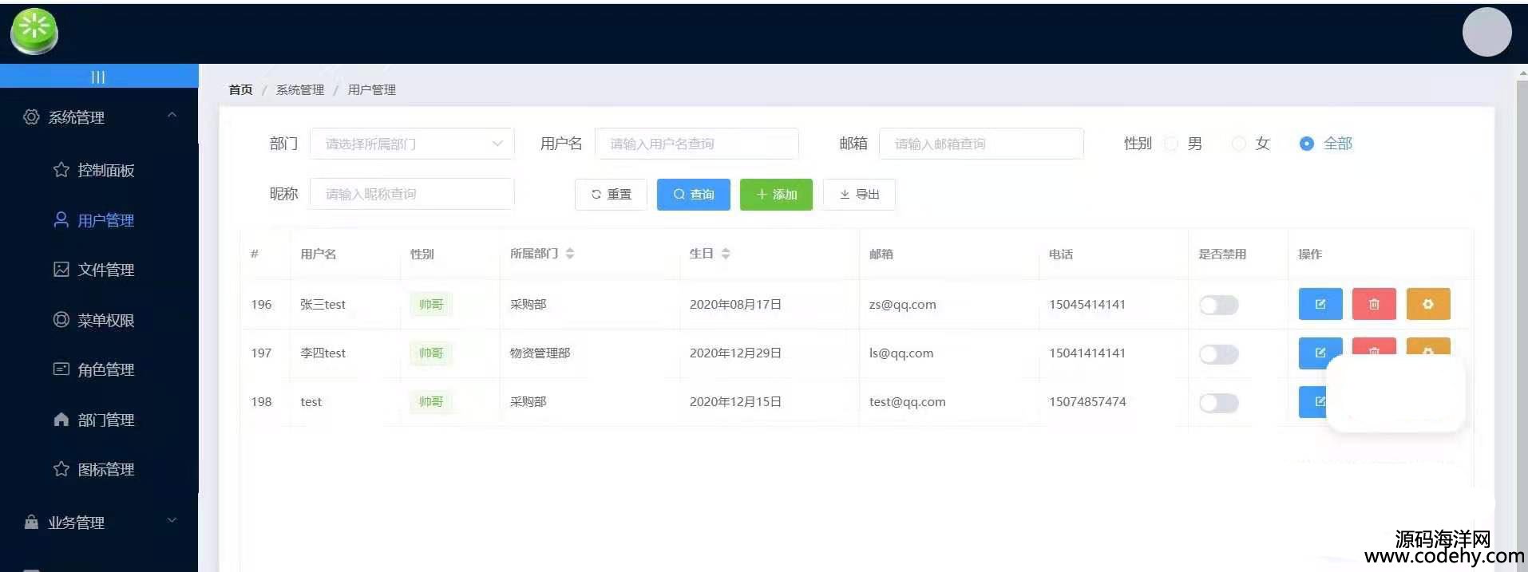This screenshot has height=572, width=1528.
Task: Click the picture icon beside 文件管理
Action: [61, 269]
